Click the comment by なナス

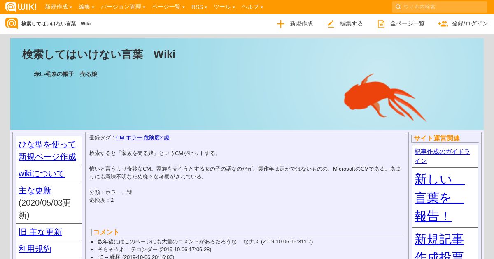point(205,242)
